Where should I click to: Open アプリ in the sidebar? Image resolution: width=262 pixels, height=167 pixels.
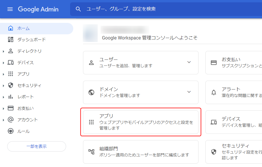click(24, 74)
